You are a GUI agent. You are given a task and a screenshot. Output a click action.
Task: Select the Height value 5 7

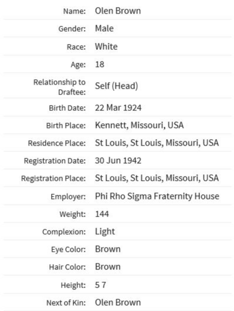click(100, 285)
